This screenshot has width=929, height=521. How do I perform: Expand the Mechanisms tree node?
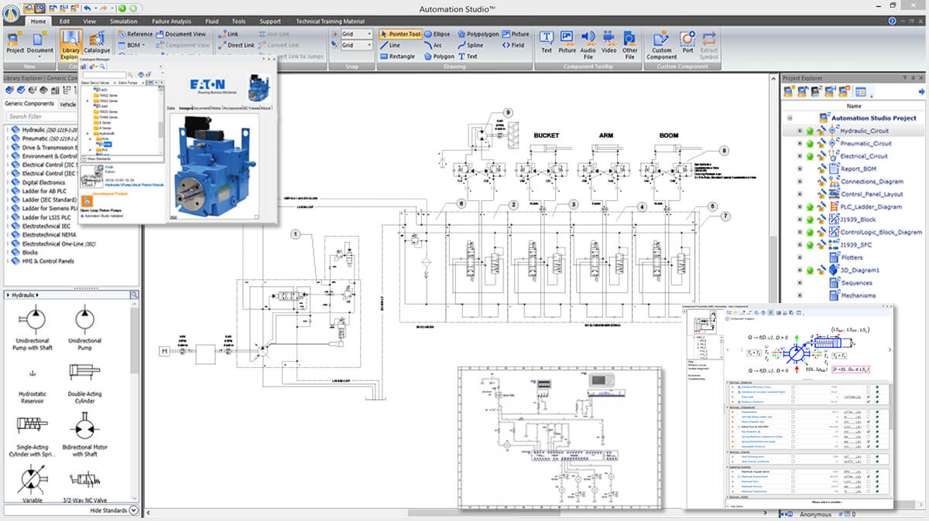pyautogui.click(x=800, y=295)
